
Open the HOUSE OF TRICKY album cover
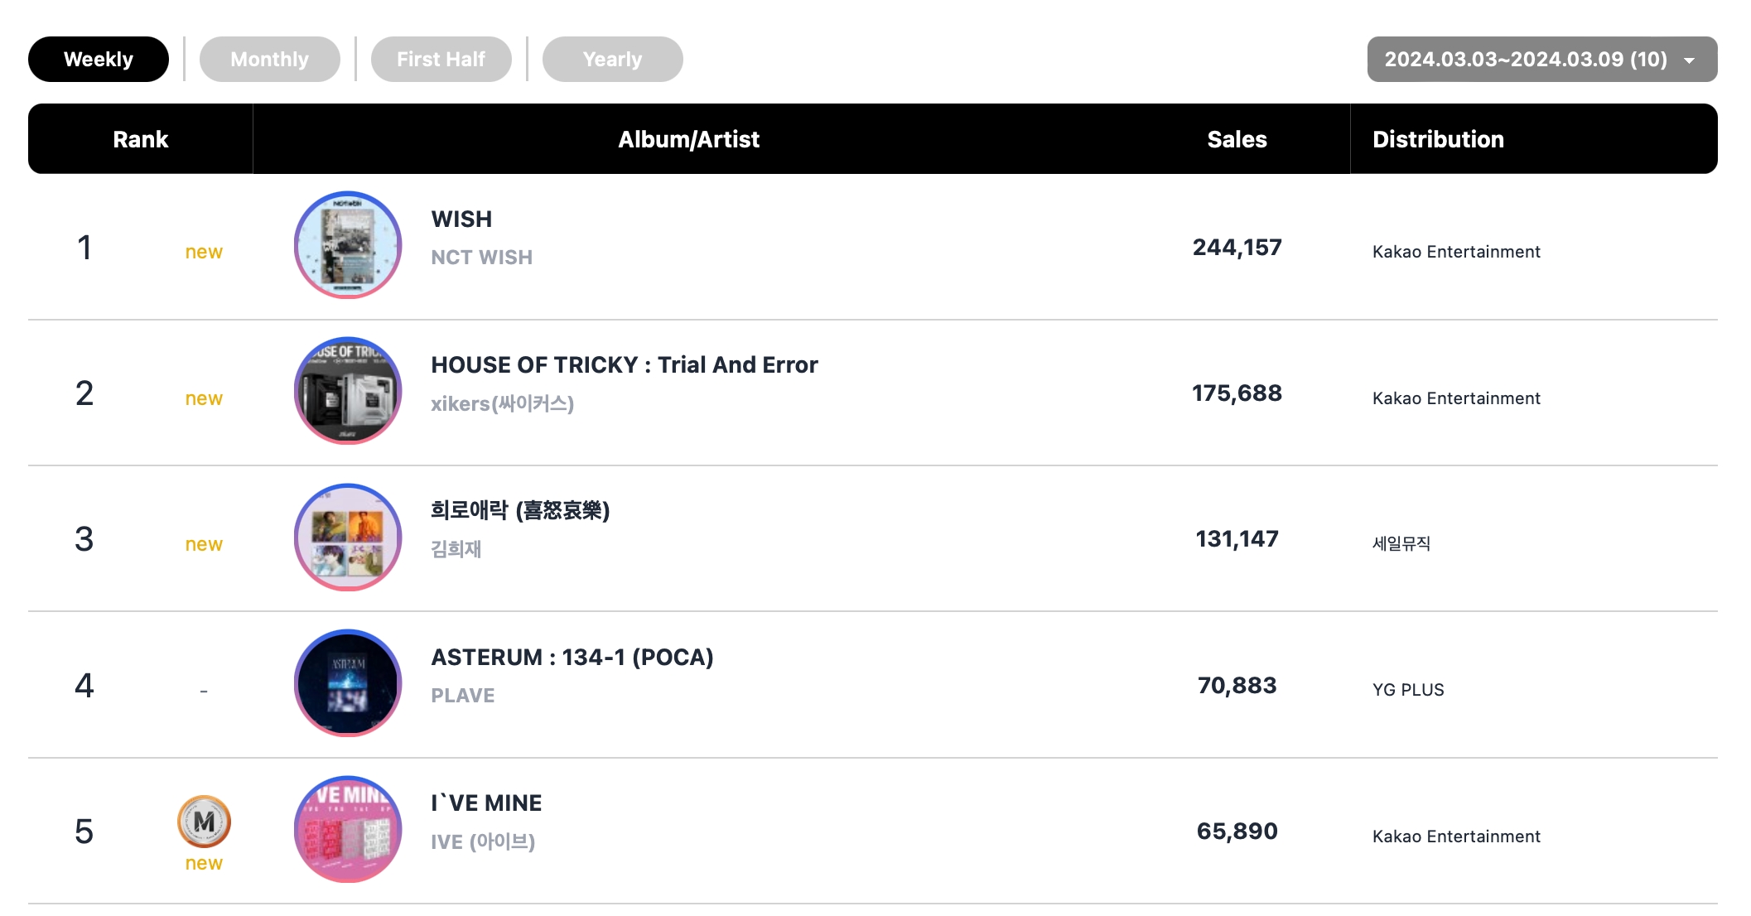[348, 391]
